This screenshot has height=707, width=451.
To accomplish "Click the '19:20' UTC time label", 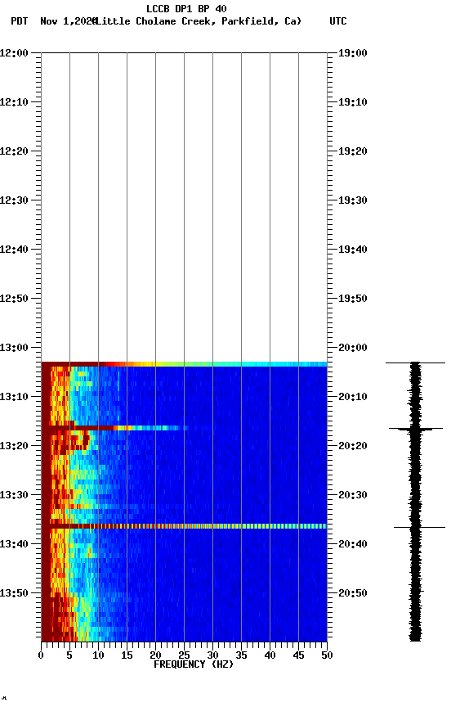I will (353, 151).
